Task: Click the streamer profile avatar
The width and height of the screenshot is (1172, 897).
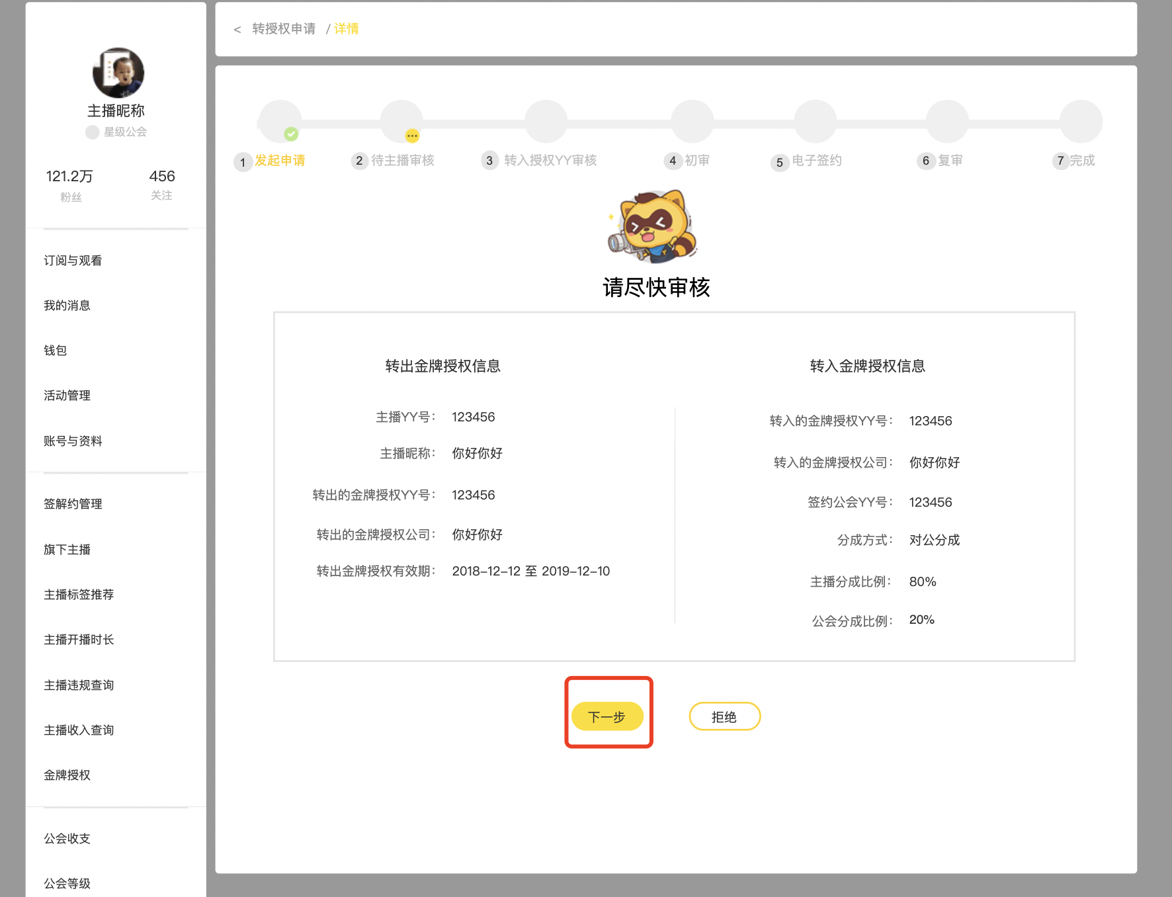Action: click(118, 73)
